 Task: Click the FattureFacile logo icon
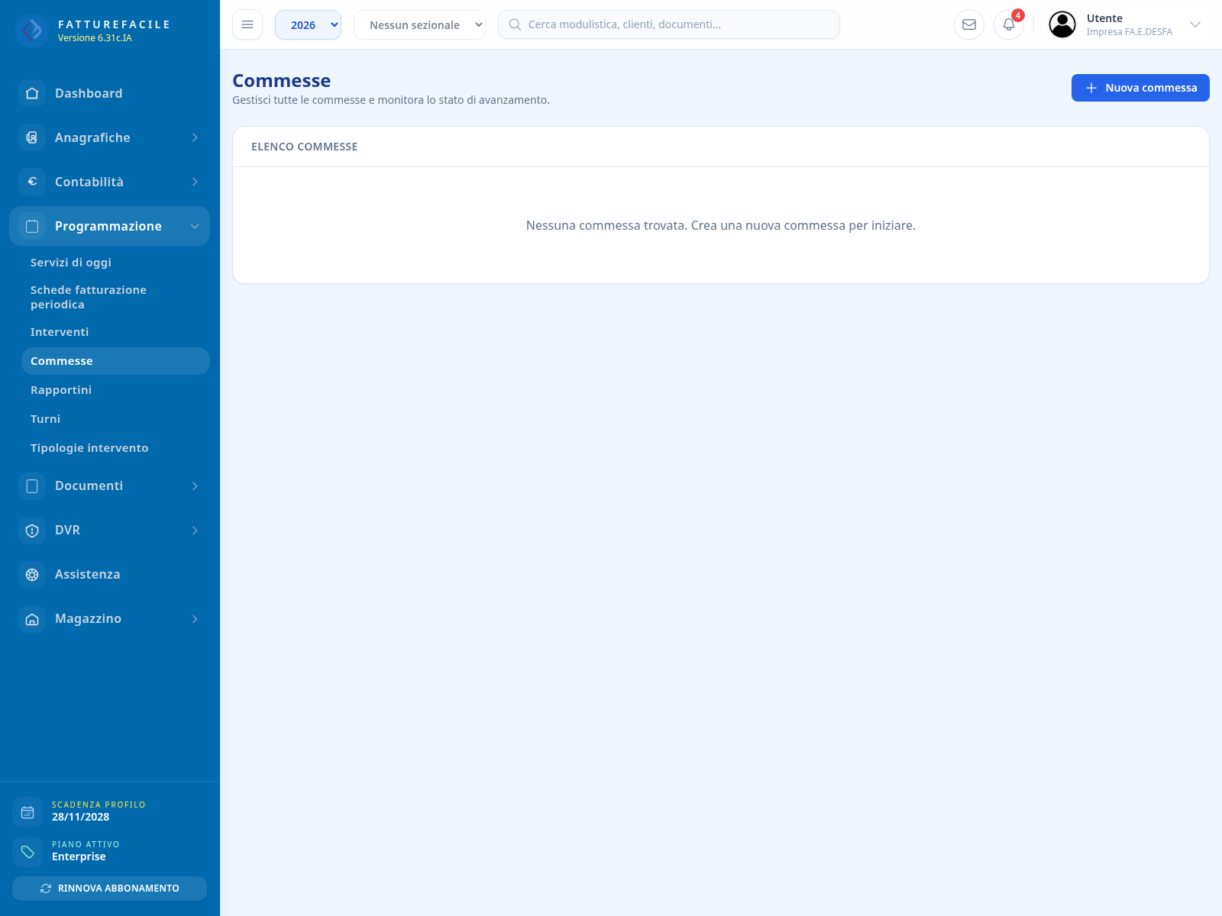pyautogui.click(x=32, y=31)
